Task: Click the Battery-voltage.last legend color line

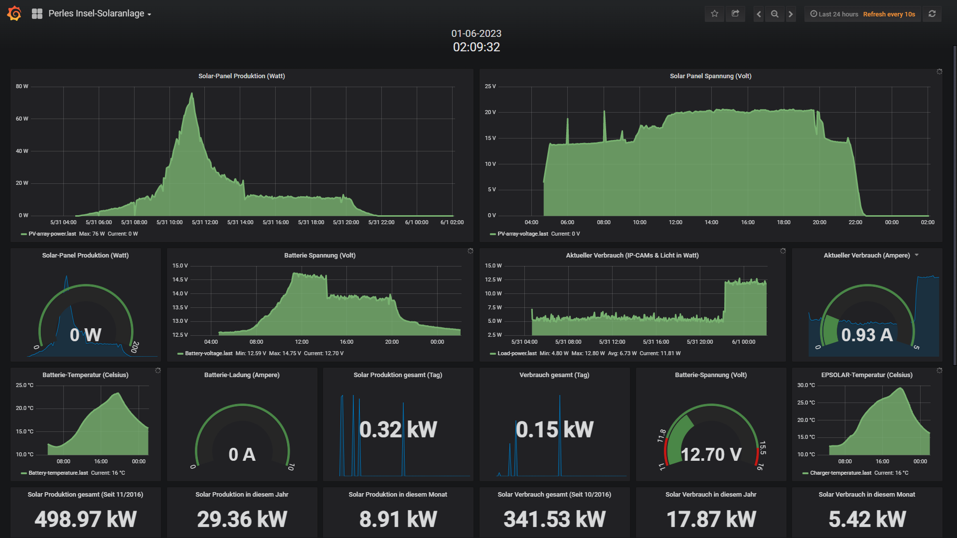Action: [180, 354]
